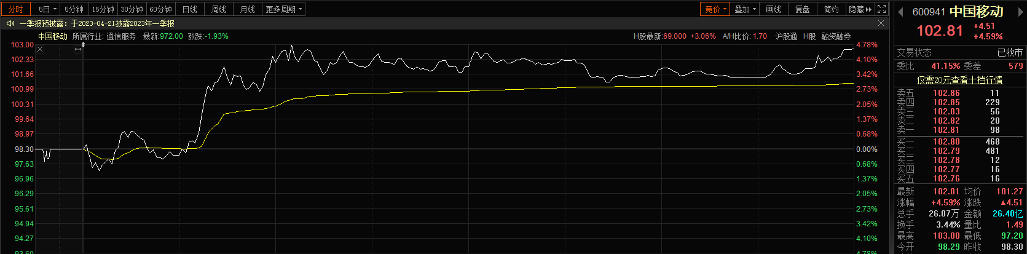
Task: Open the 通信服务 industry link
Action: coord(121,36)
